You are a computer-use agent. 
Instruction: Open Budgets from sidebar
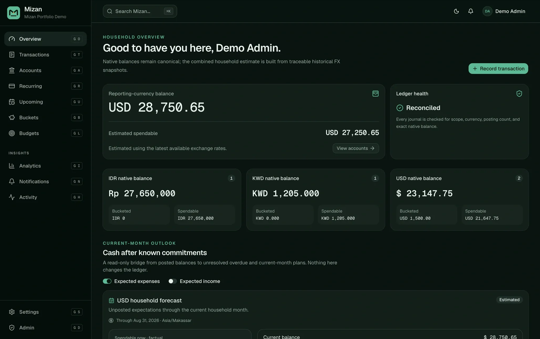(x=45, y=133)
